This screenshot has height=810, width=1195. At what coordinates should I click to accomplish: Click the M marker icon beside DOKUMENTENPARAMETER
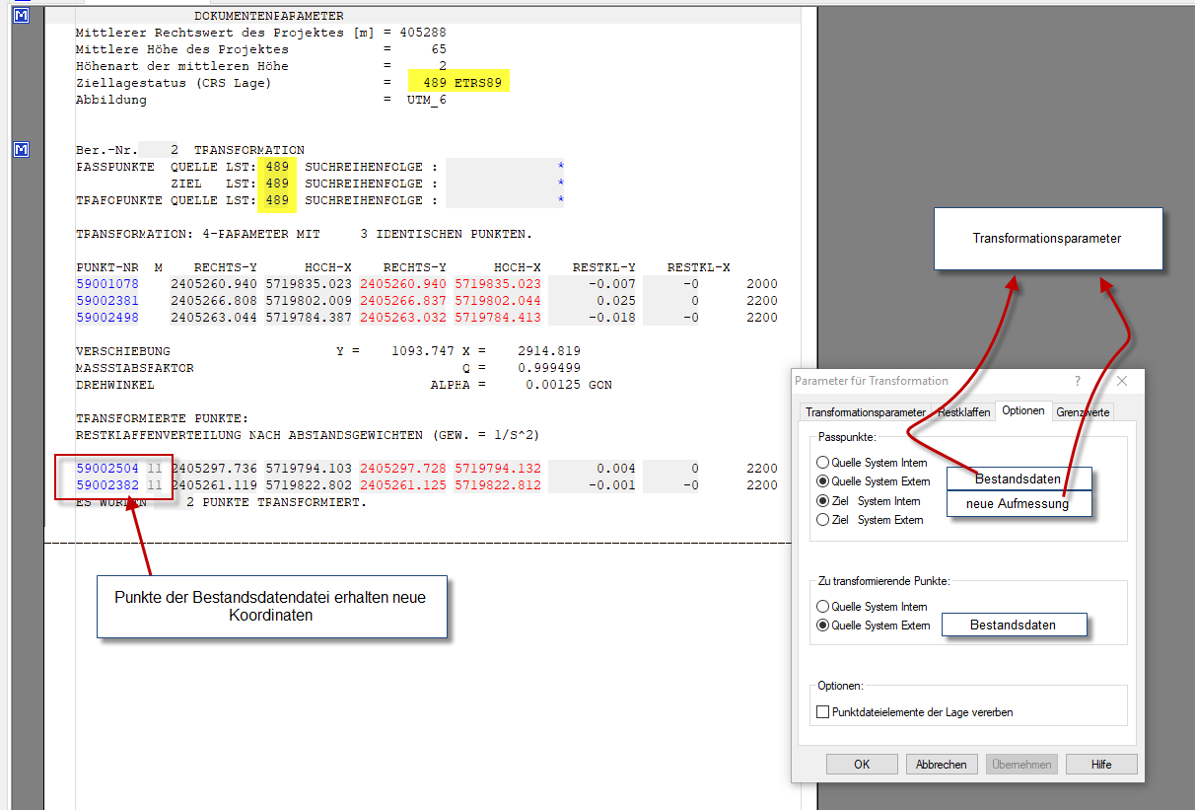point(22,16)
